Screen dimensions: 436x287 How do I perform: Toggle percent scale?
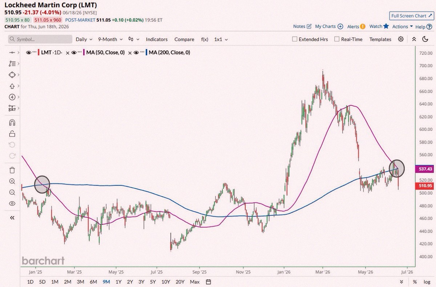(x=415, y=282)
